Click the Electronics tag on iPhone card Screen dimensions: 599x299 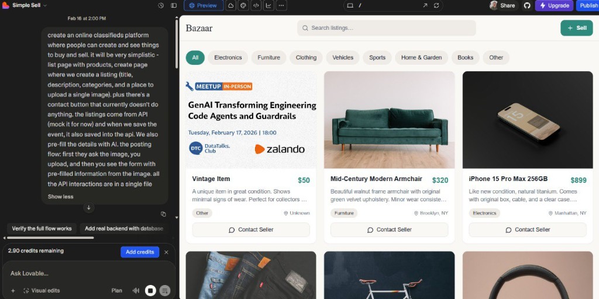[x=484, y=213]
